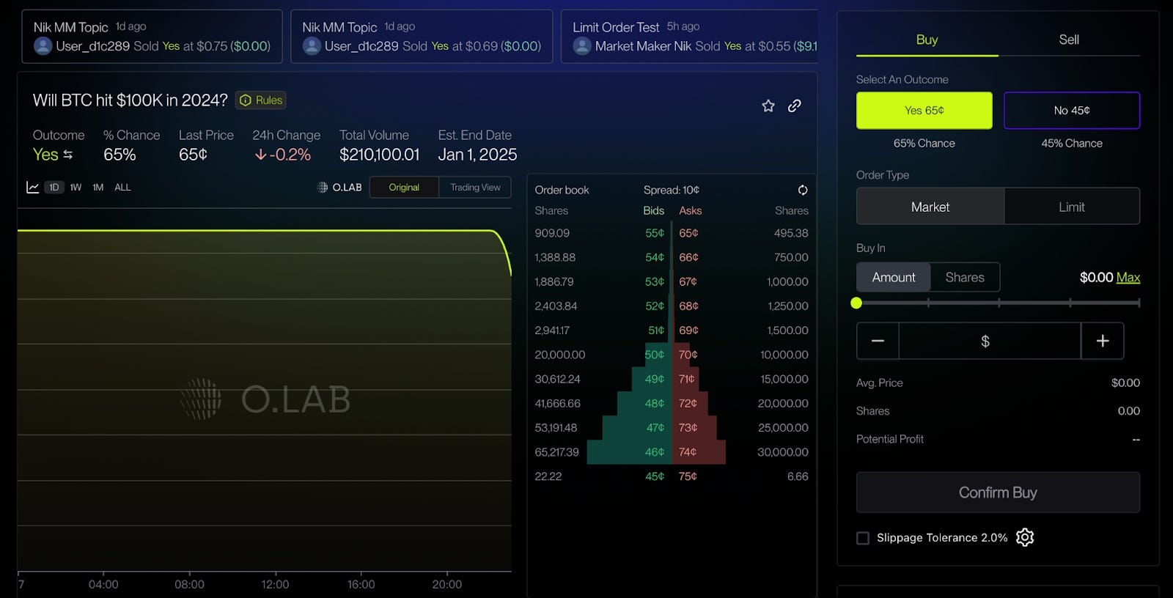Click the line chart icon
The width and height of the screenshot is (1173, 598).
pyautogui.click(x=32, y=187)
